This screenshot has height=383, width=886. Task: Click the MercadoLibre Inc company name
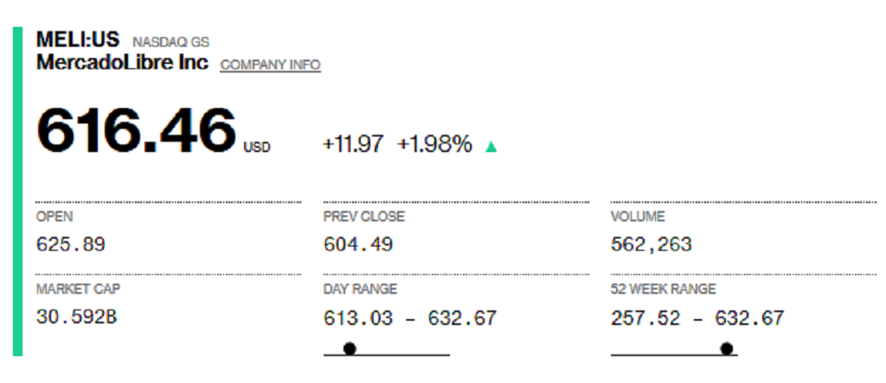(x=122, y=62)
